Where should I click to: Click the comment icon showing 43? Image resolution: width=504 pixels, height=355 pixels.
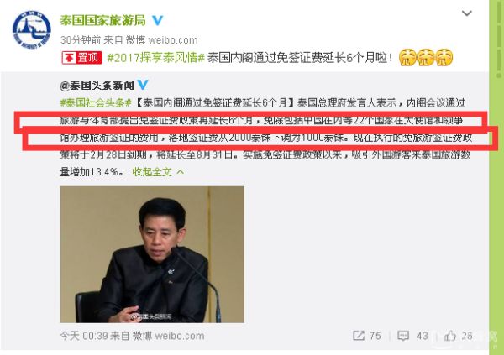point(403,336)
